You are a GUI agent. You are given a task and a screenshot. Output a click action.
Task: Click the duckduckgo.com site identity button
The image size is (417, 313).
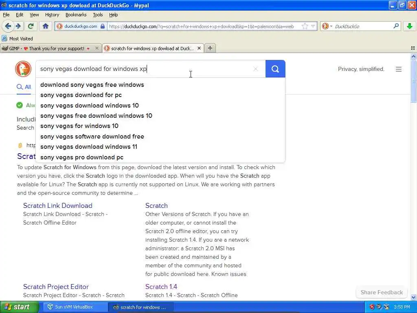[81, 26]
